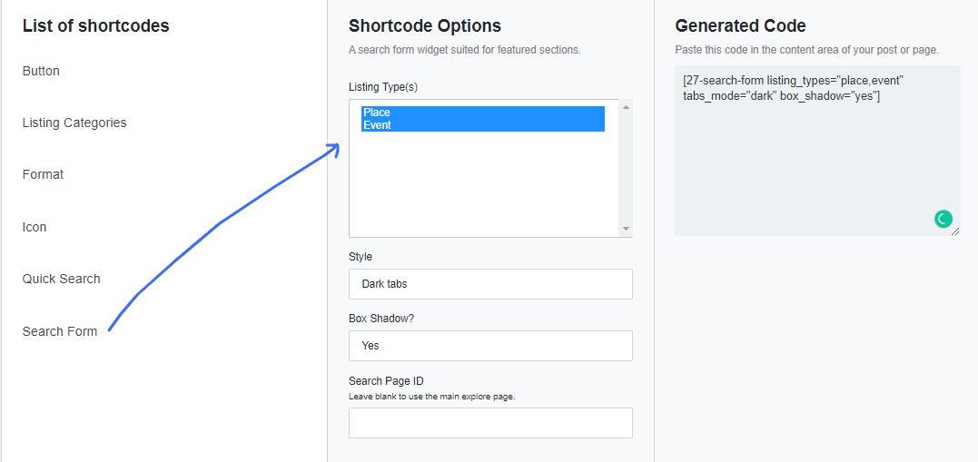
Task: Open the Box Shadow dropdown showing Yes
Action: click(x=491, y=346)
